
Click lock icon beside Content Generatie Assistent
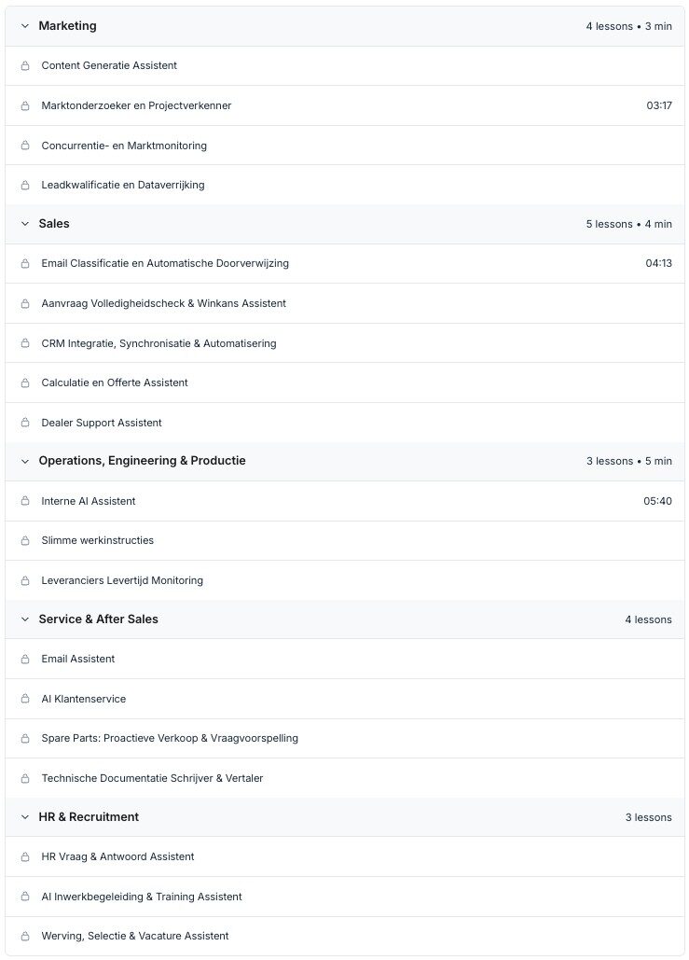pos(25,66)
